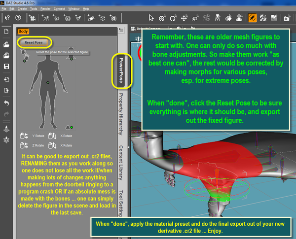Select the Node Selection arrow tool

coord(151,18)
